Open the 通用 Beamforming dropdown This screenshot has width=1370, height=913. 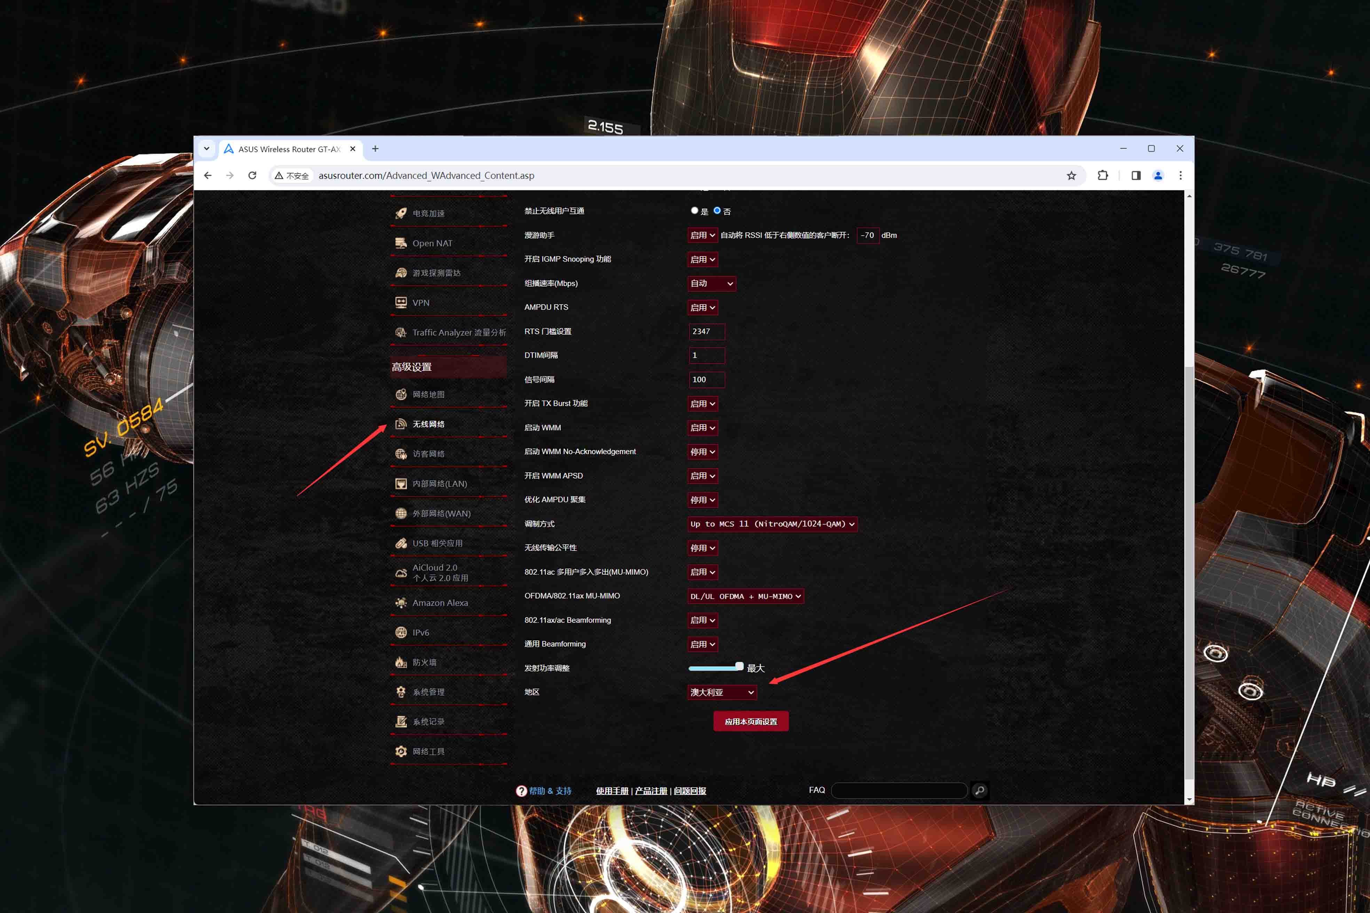702,645
